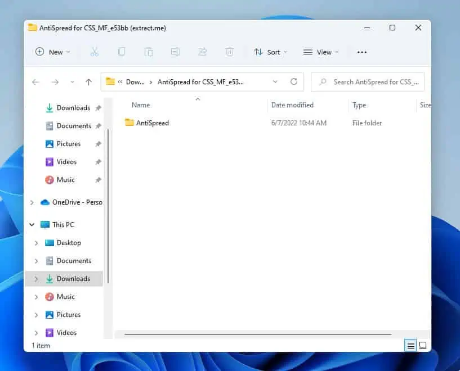Go back with the left arrow

pyautogui.click(x=36, y=82)
